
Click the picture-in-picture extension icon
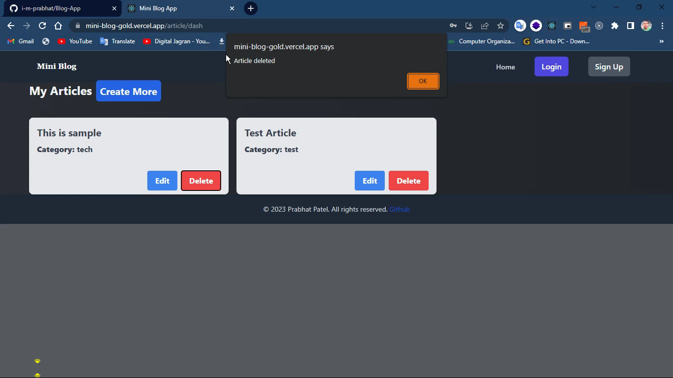tap(567, 25)
